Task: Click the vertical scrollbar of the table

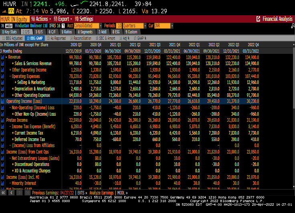Action: tap(294, 77)
